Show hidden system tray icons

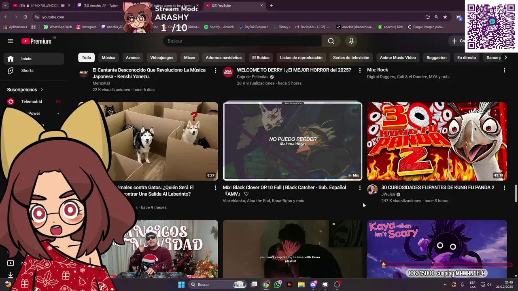(x=445, y=285)
